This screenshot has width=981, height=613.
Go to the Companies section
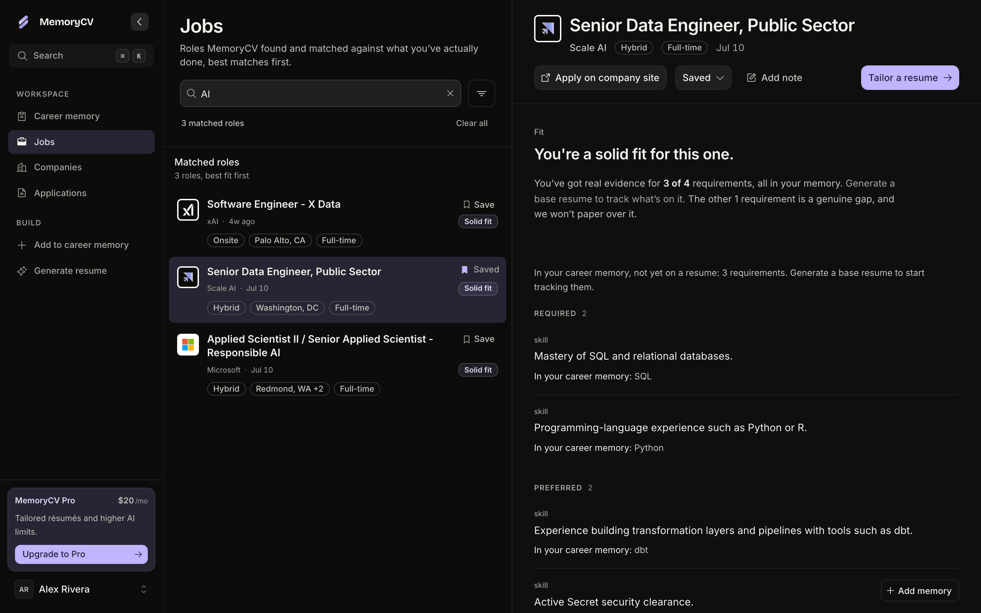[81, 168]
